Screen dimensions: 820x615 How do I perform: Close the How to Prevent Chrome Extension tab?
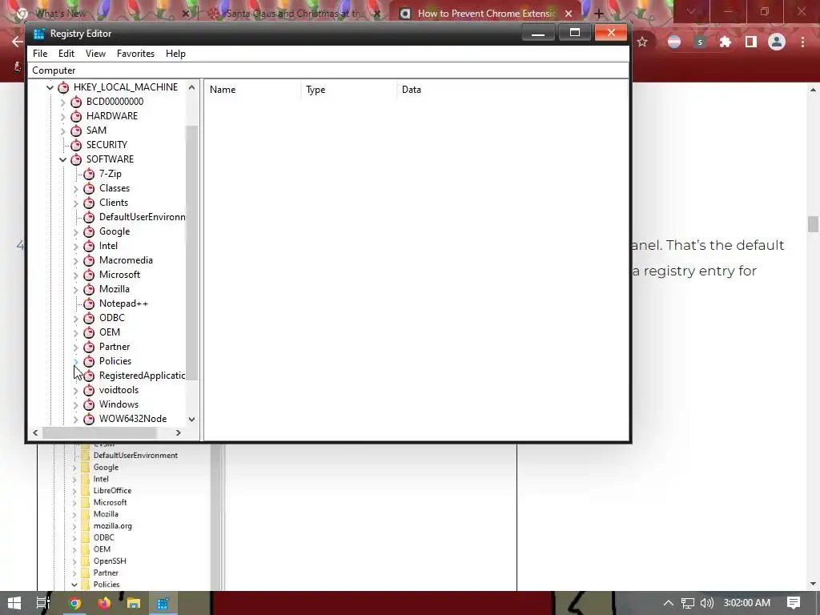tap(569, 14)
